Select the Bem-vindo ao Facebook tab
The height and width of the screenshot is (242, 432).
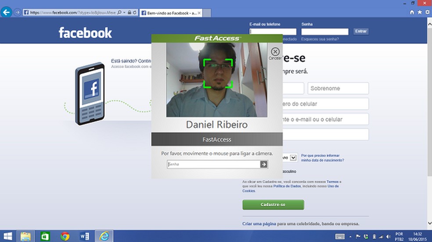tap(171, 13)
